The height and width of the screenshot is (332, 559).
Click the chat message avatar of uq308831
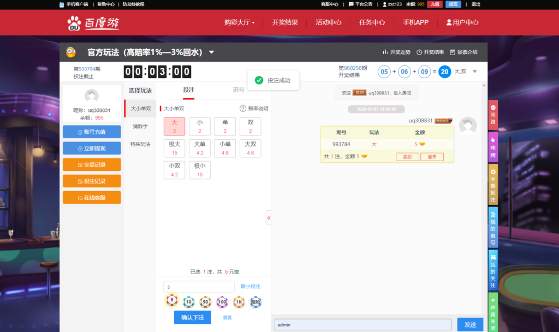pos(468,126)
